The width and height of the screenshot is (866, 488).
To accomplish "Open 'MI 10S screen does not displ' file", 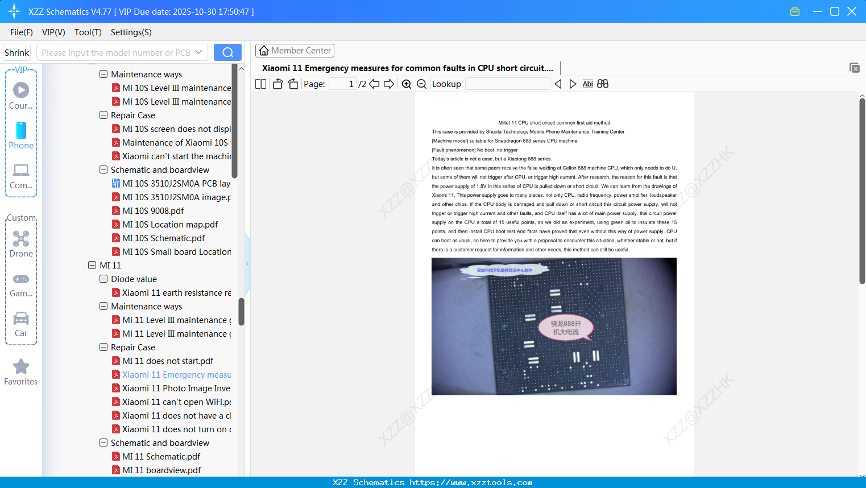I will click(x=171, y=129).
